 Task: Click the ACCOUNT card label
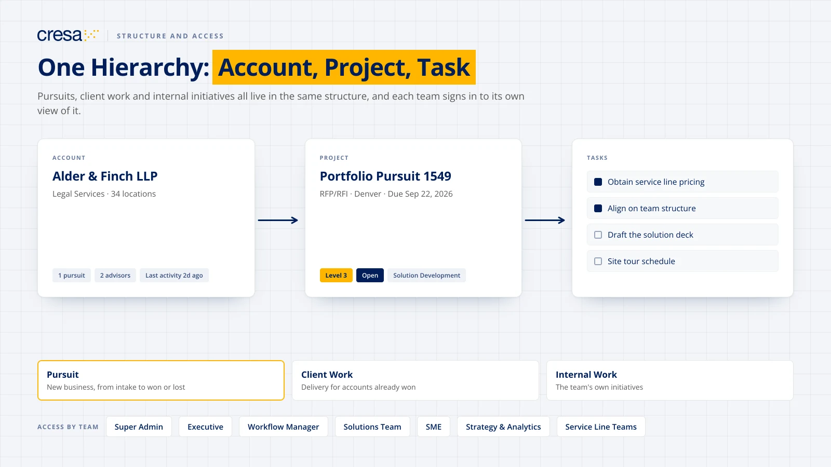pos(69,158)
